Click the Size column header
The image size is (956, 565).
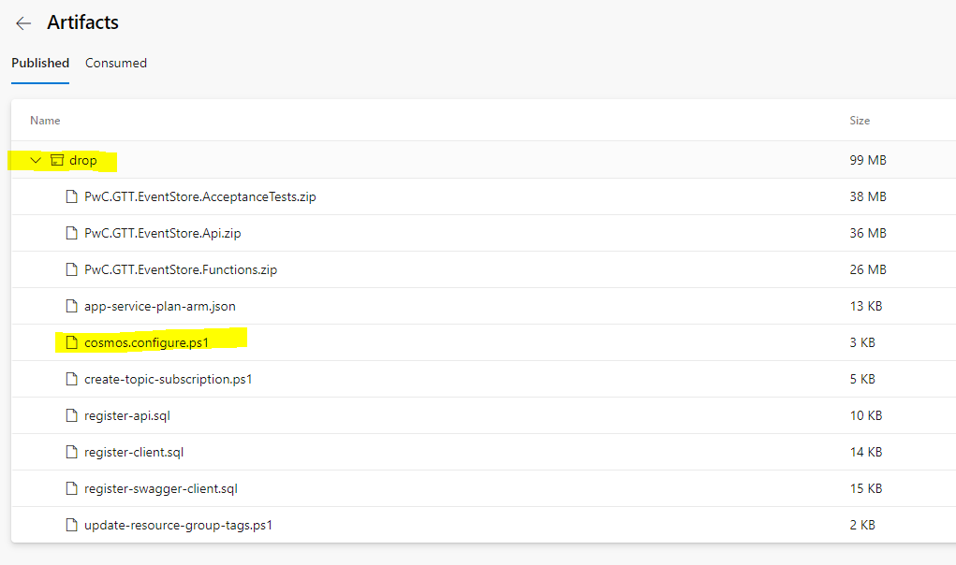tap(860, 120)
